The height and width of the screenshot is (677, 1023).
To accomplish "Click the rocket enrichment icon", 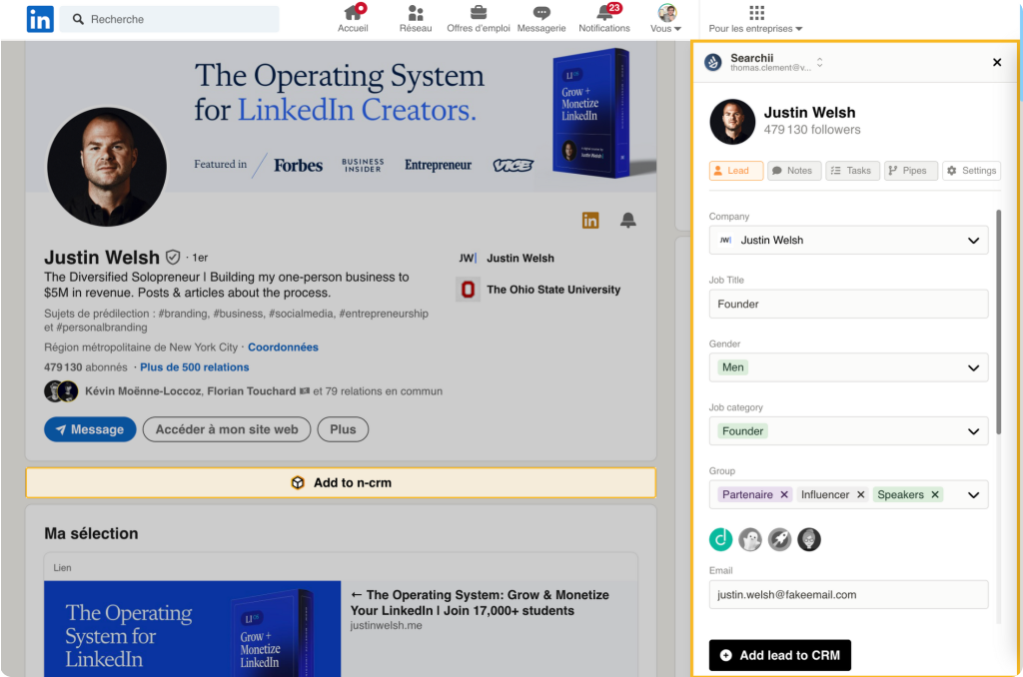I will [779, 539].
